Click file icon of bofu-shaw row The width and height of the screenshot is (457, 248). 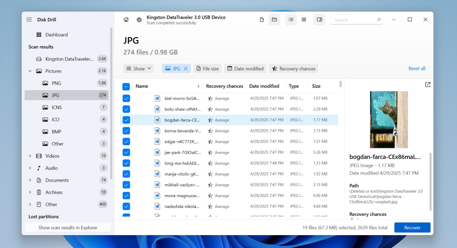pos(158,109)
